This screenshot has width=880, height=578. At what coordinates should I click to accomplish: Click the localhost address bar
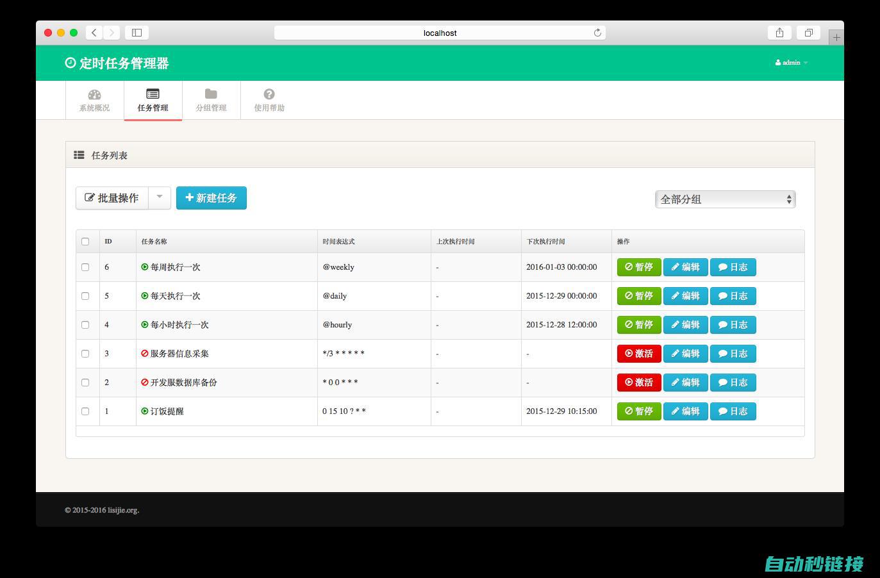click(440, 33)
